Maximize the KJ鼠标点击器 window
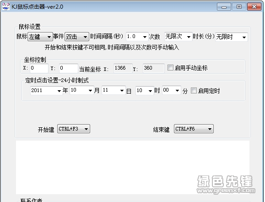 (239, 7)
